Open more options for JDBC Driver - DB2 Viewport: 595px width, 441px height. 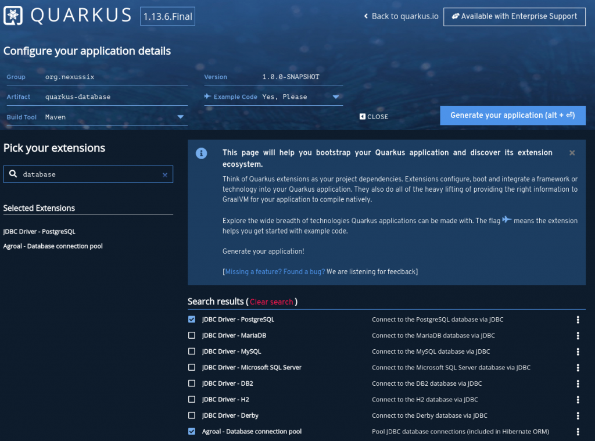coord(578,383)
